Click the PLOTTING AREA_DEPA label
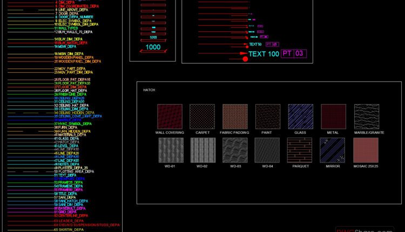The height and width of the screenshot is (232, 405). [x=76, y=172]
